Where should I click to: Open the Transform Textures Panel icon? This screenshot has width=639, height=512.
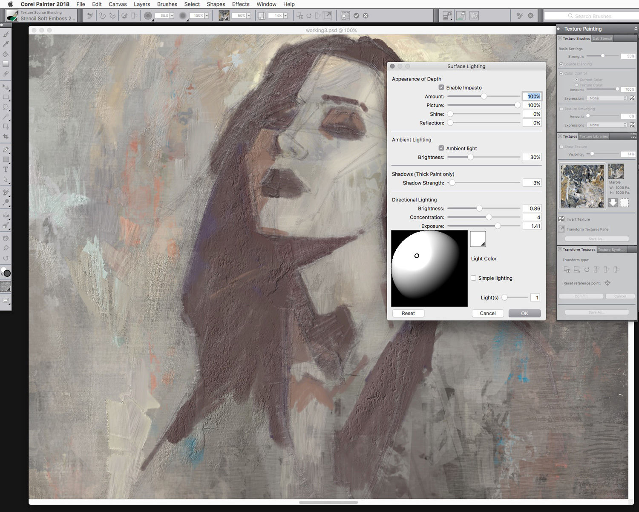pos(561,229)
